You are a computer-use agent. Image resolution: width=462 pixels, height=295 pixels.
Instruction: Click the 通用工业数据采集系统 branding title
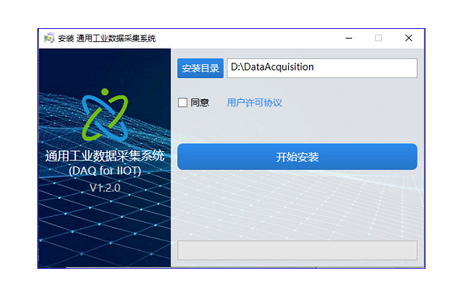click(105, 156)
